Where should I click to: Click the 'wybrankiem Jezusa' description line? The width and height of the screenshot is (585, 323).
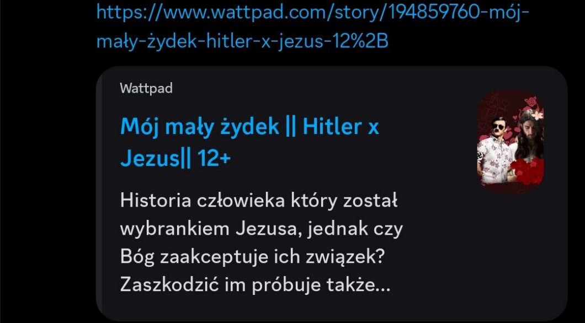pyautogui.click(x=262, y=229)
